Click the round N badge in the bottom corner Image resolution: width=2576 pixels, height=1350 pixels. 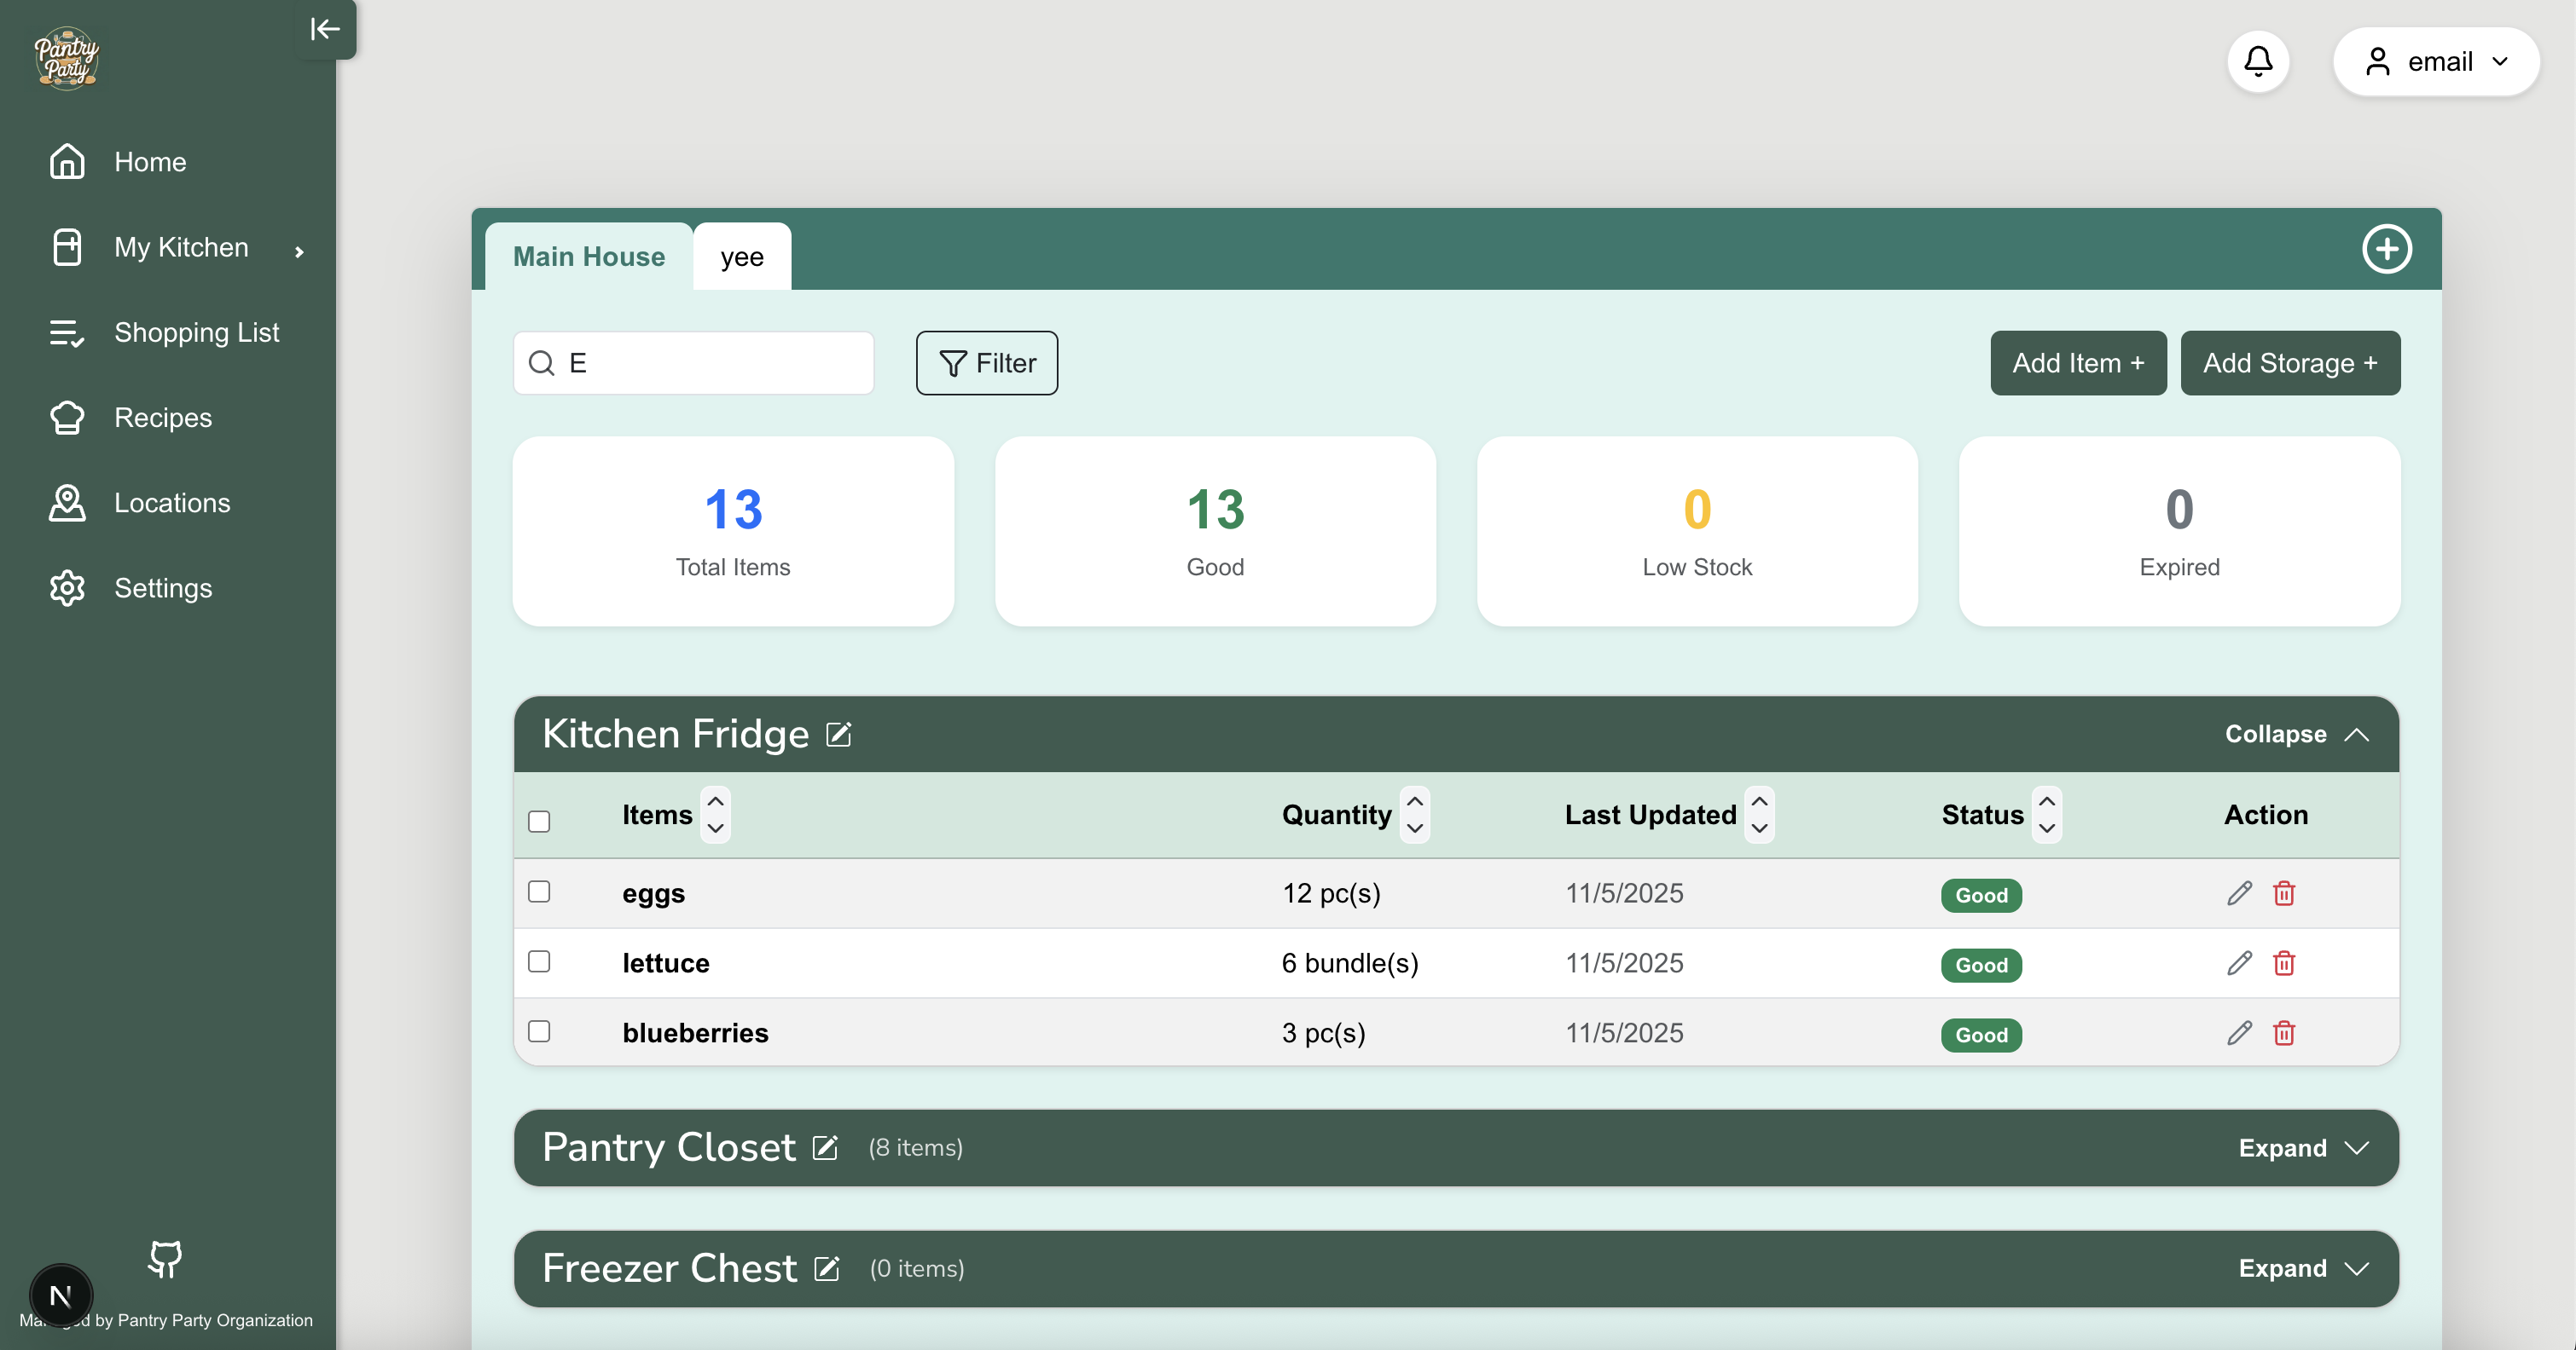pyautogui.click(x=61, y=1295)
